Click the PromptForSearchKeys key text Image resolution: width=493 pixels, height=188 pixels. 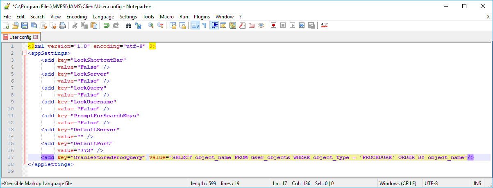point(105,116)
